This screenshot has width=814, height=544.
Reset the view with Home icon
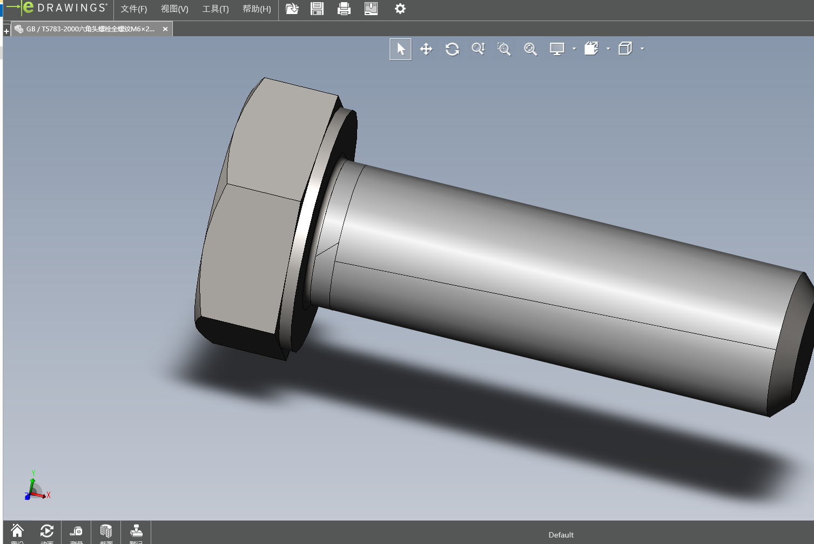pyautogui.click(x=17, y=533)
